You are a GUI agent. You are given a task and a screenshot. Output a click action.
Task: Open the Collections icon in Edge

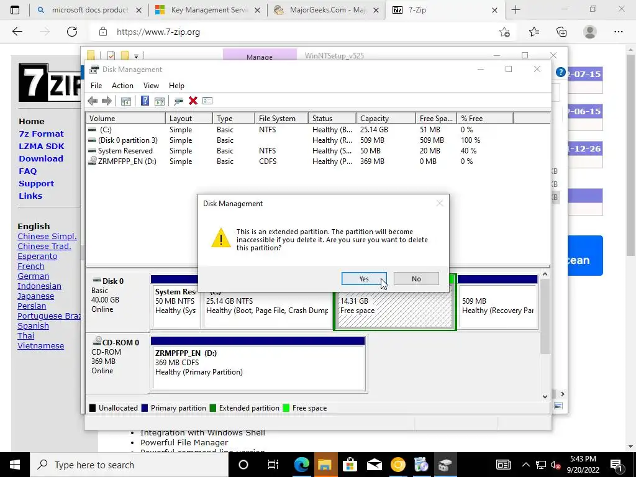click(561, 32)
